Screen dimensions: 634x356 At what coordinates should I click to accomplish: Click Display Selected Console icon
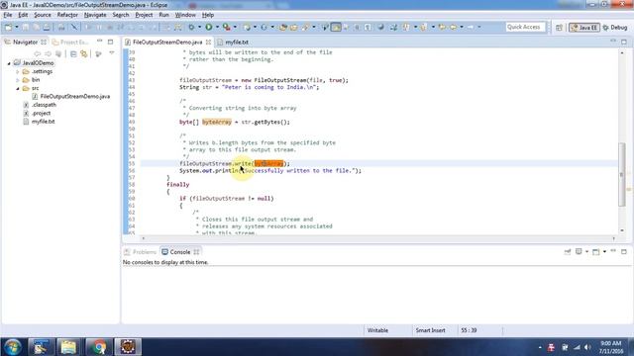coord(579,252)
